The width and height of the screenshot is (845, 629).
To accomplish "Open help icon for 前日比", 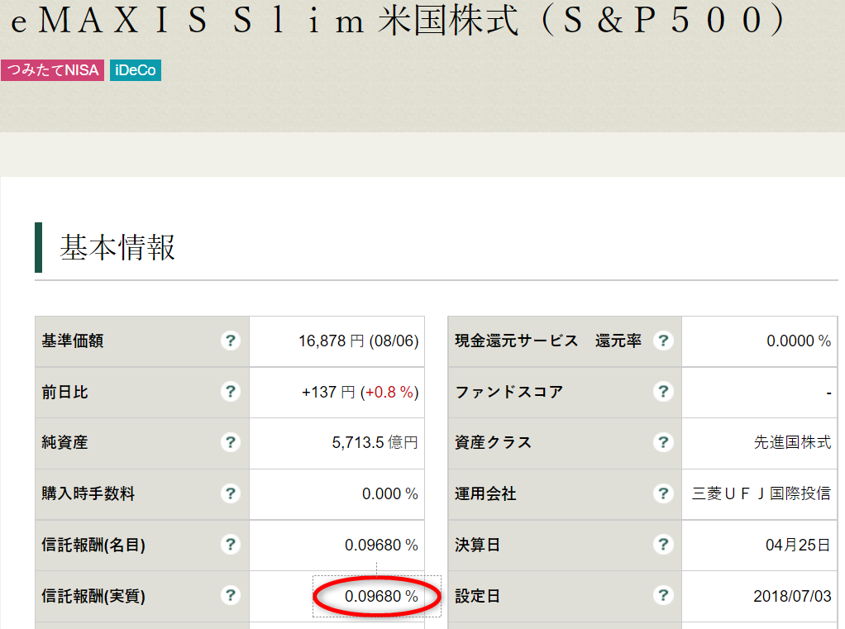I will pyautogui.click(x=231, y=392).
